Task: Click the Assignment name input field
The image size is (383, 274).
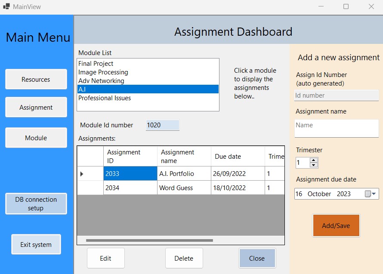Action: [336, 128]
